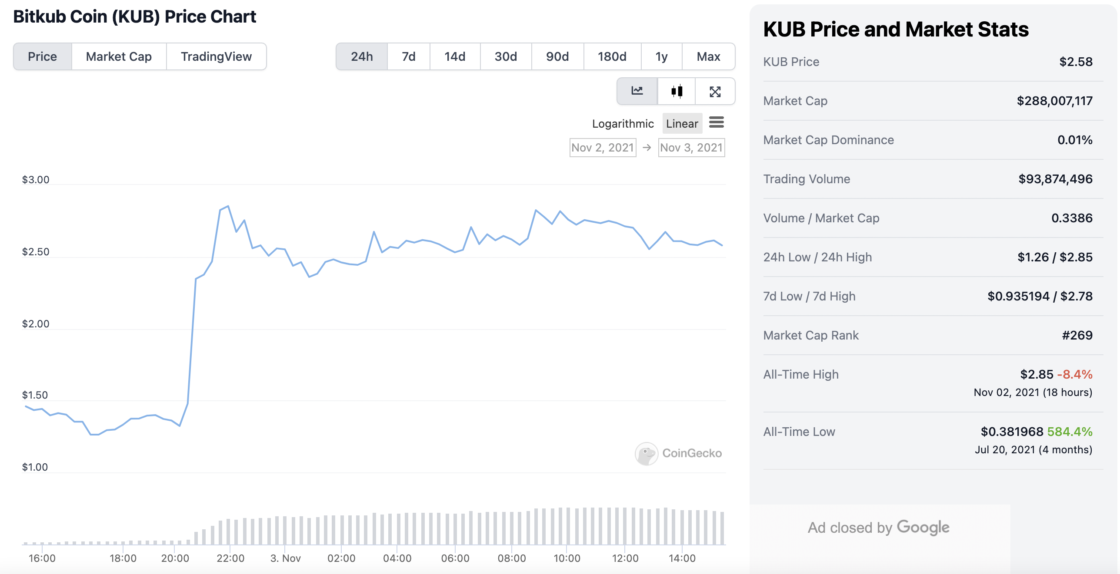The width and height of the screenshot is (1120, 574).
Task: Show the 7d price range
Action: tap(408, 56)
